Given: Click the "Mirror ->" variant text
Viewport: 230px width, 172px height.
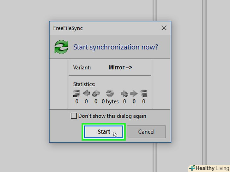Looking at the screenshot, I should coord(120,67).
